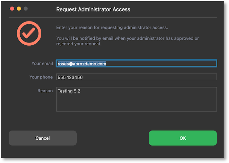Click the separator line beneath the title bar

click(x=113, y=18)
